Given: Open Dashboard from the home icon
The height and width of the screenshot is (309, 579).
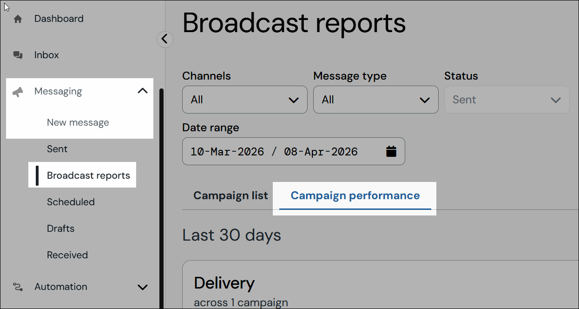Looking at the screenshot, I should point(18,19).
